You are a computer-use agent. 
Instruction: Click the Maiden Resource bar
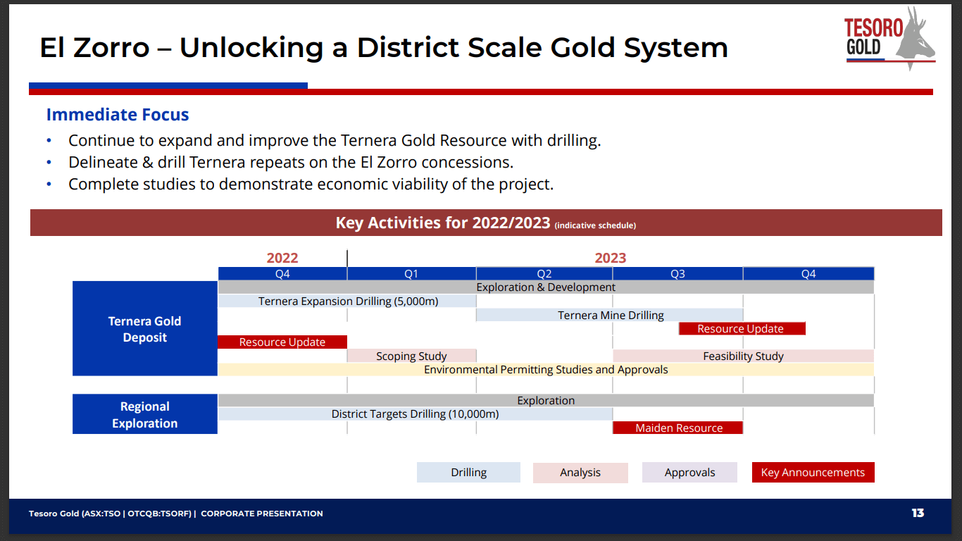click(678, 428)
